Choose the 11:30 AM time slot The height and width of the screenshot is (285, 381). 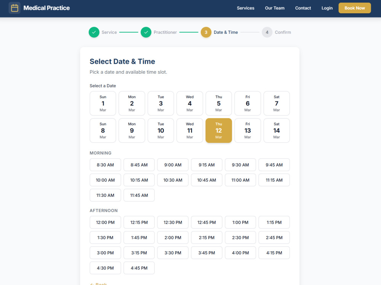click(x=105, y=195)
